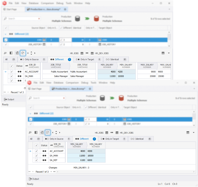This screenshot has height=187, width=198.
Task: Click the HR.JOBS source table icon in the front window
Action: click(107, 133)
